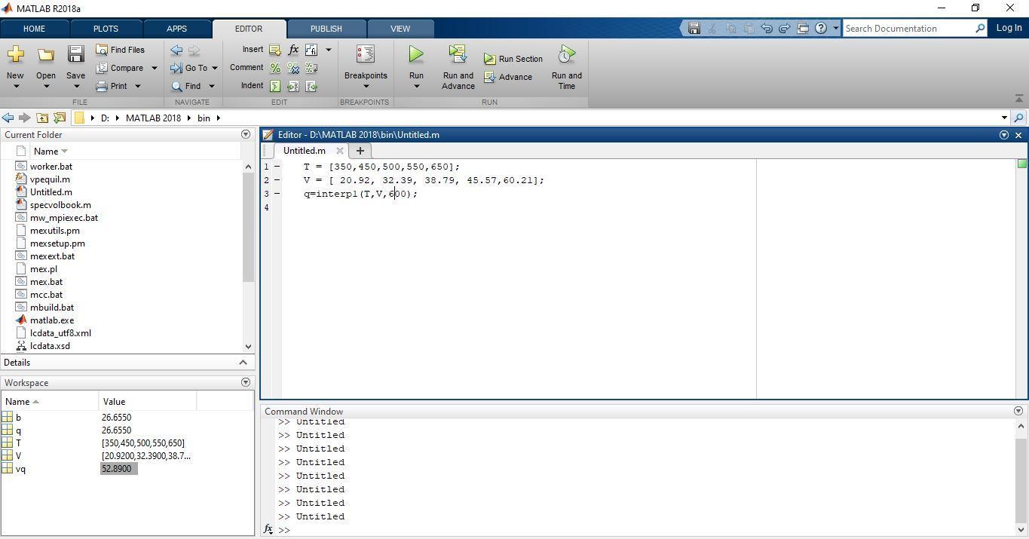Screen dimensions: 1029x539
Task: Close the Untitled.m editor tab
Action: [339, 151]
